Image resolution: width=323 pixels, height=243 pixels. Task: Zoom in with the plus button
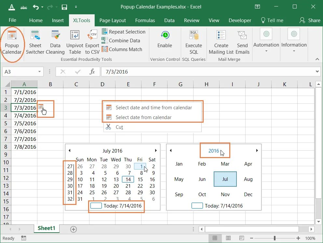tap(298, 238)
